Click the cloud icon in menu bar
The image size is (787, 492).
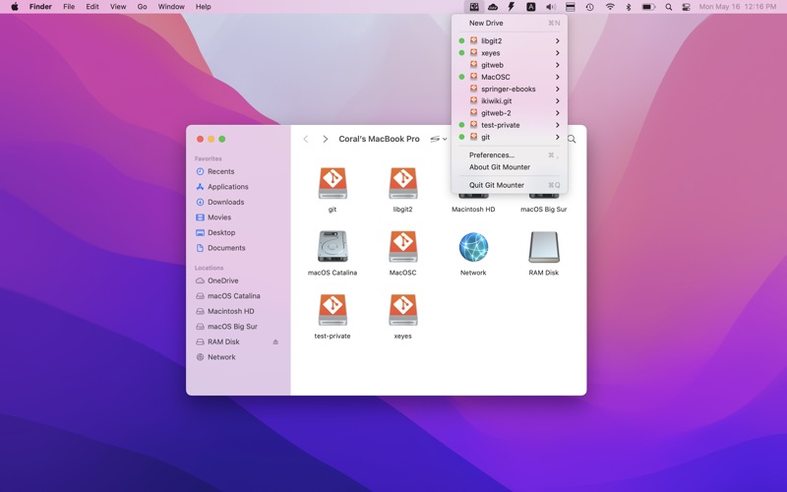point(493,7)
